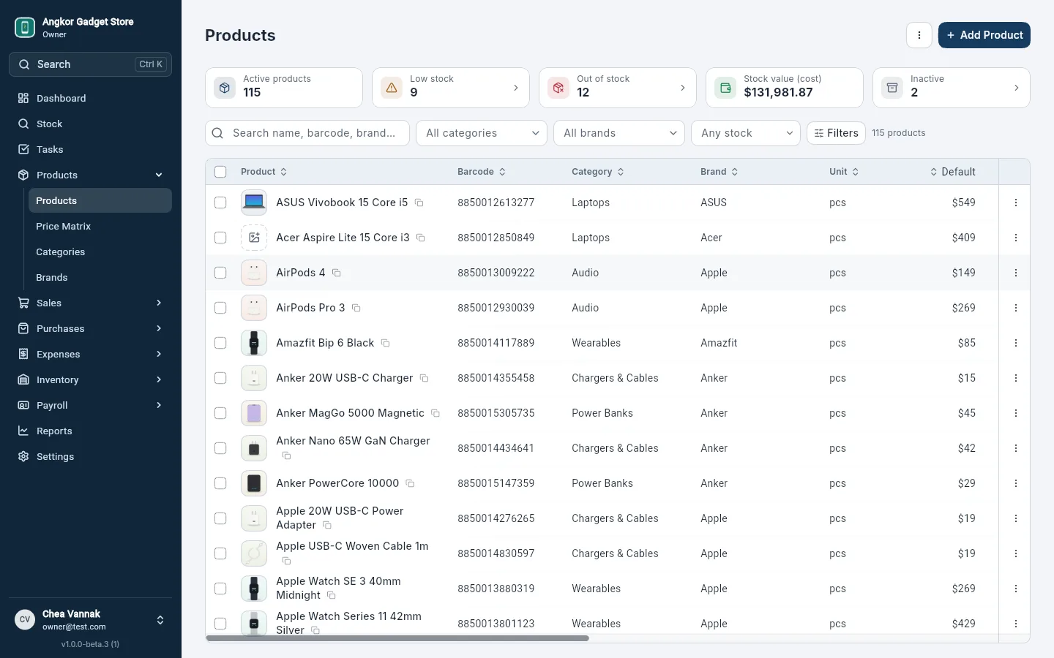Toggle the select-all products checkbox
This screenshot has width=1054, height=658.
[x=220, y=172]
